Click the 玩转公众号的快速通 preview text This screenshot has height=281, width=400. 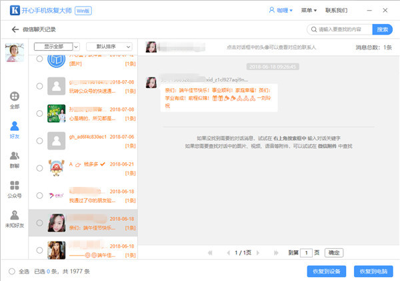93,91
